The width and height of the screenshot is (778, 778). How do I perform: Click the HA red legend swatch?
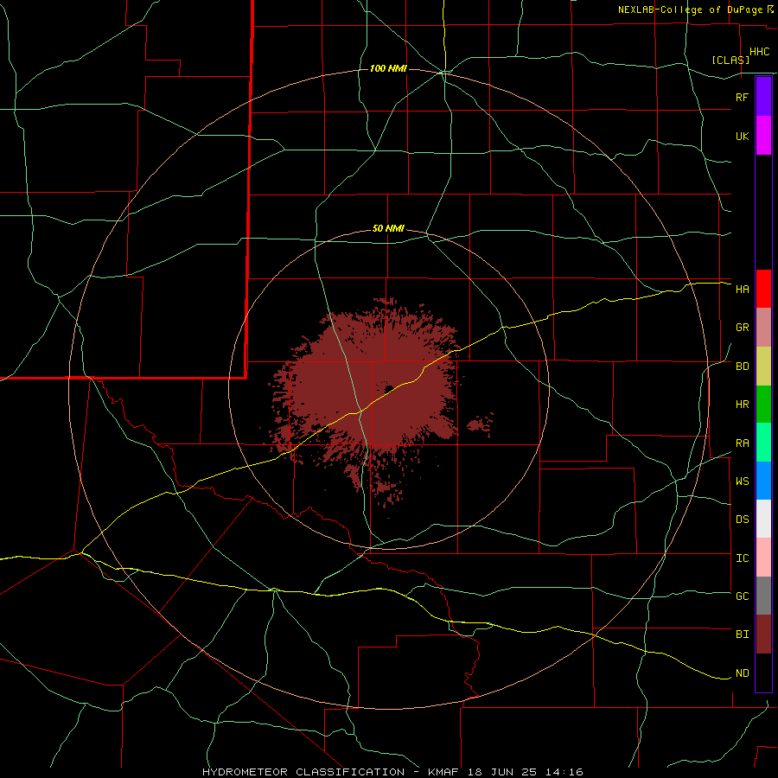(763, 289)
